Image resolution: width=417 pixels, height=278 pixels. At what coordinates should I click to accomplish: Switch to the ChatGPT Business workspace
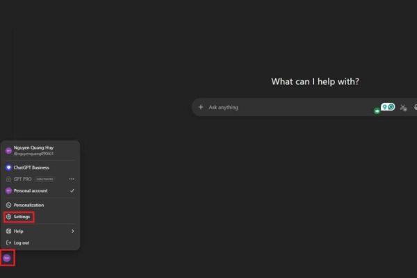pyautogui.click(x=31, y=167)
